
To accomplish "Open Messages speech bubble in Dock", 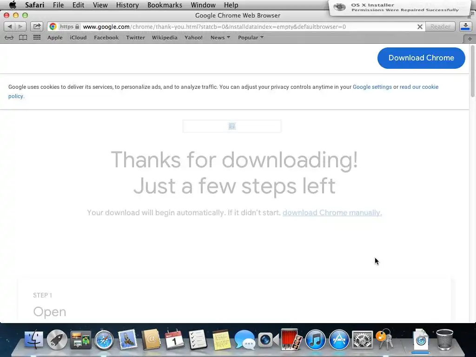I will tap(245, 339).
